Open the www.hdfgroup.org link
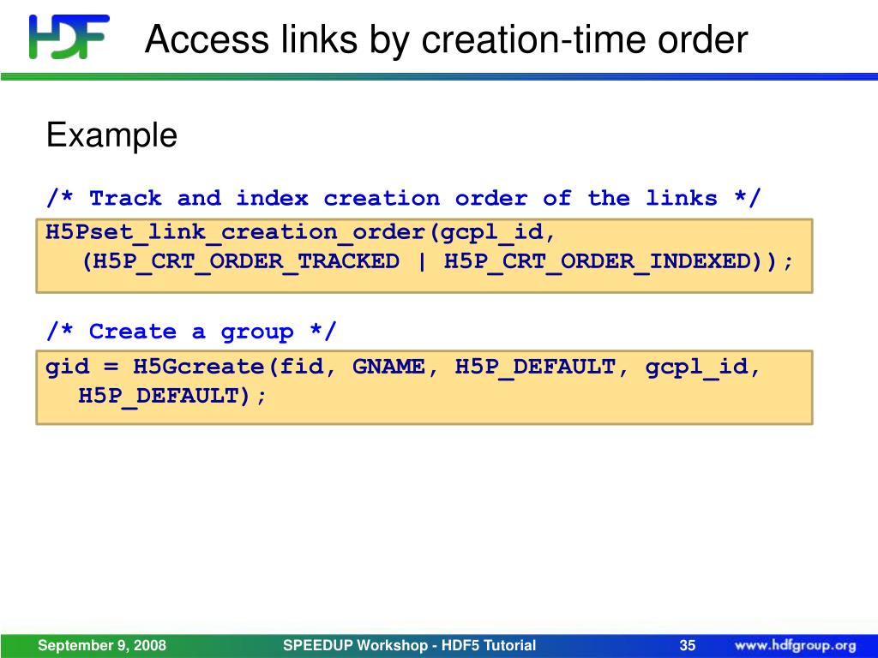The height and width of the screenshot is (658, 878). 795,646
